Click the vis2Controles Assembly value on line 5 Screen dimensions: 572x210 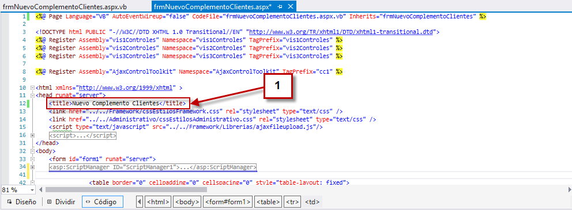(x=135, y=48)
